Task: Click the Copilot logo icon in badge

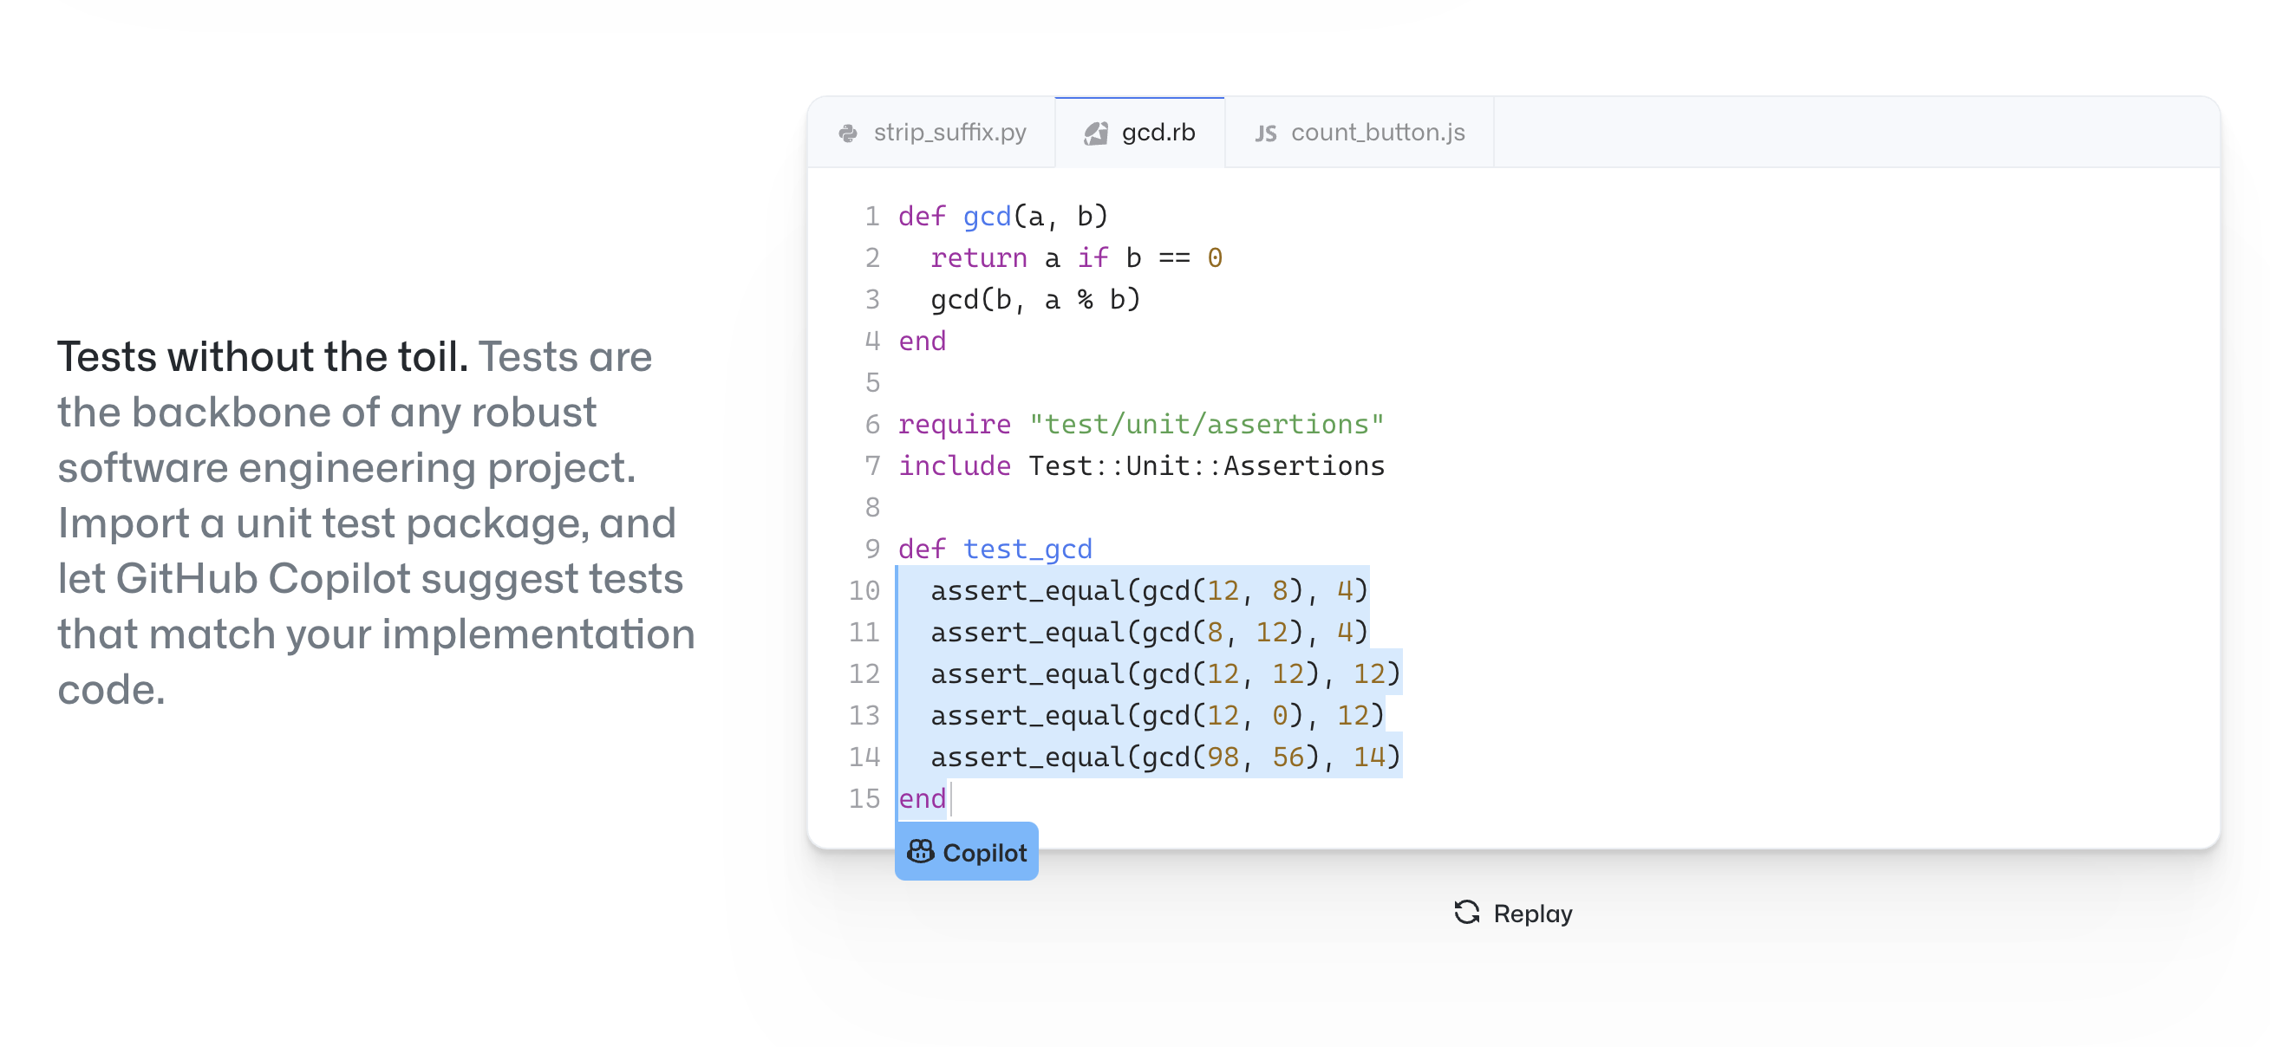Action: pos(920,851)
